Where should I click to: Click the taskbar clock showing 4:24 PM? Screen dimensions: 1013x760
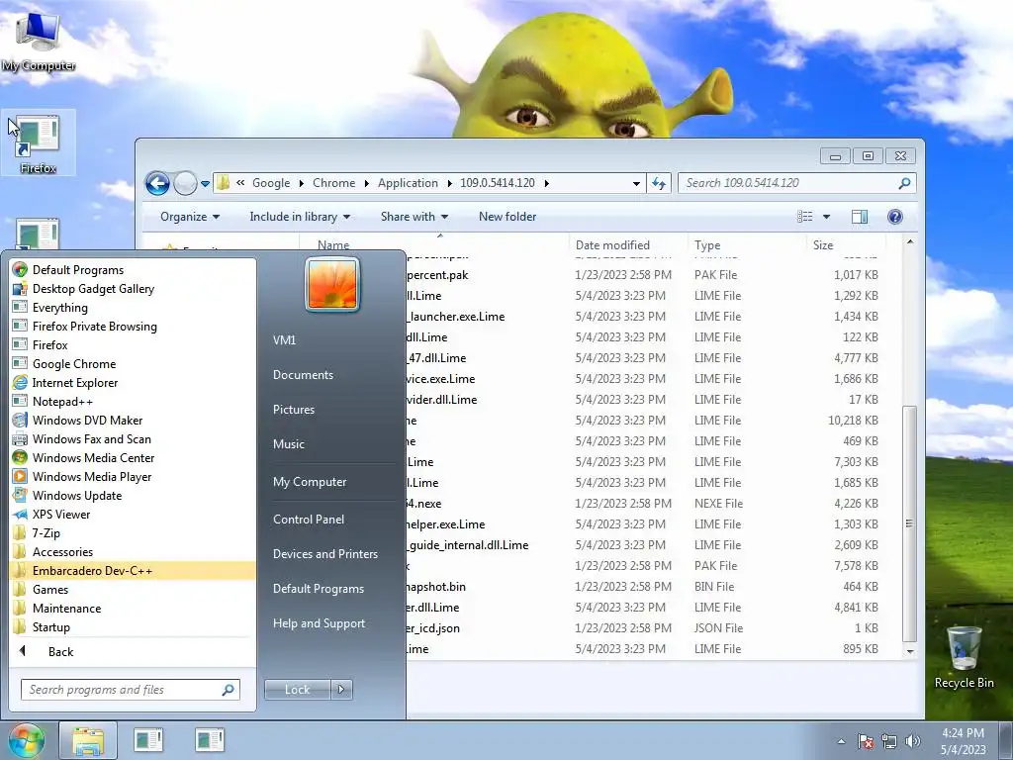click(963, 741)
